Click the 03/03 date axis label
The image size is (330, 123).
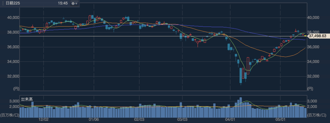pyautogui.click(x=182, y=120)
